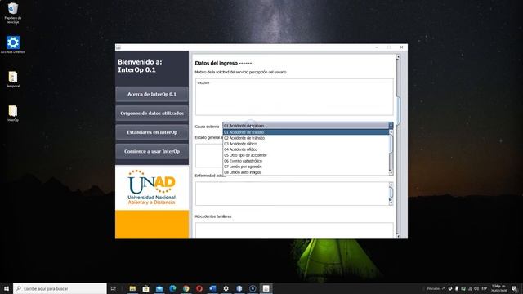The width and height of the screenshot is (523, 294).
Task: Click the taskbar search box
Action: click(60, 288)
